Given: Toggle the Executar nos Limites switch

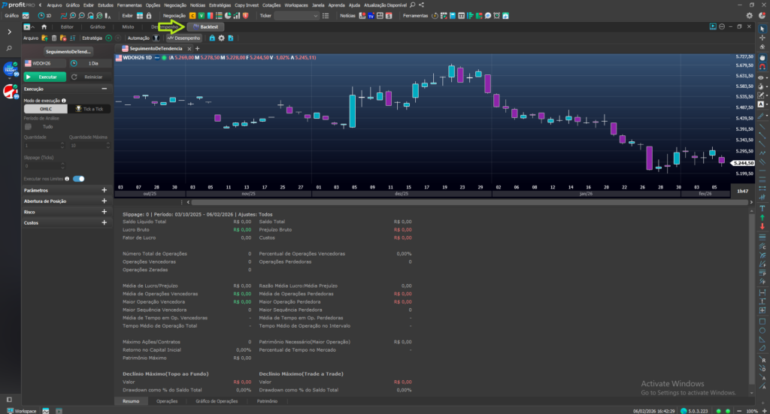Looking at the screenshot, I should [78, 179].
